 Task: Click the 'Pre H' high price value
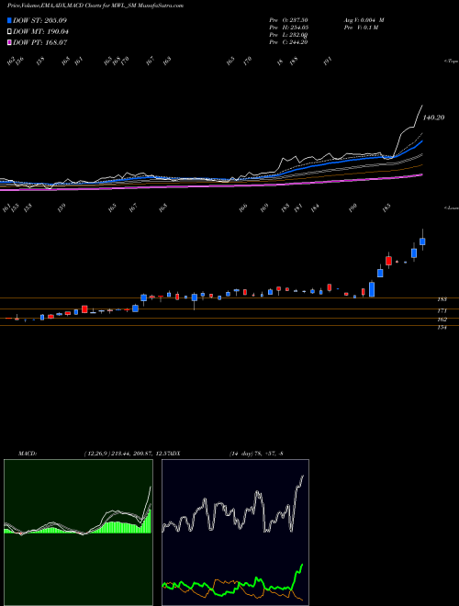288,28
